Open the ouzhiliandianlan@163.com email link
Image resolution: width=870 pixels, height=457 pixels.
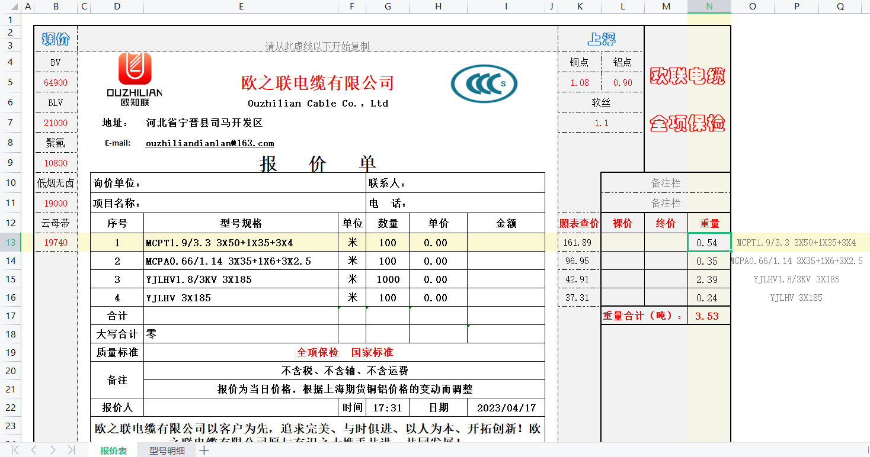tap(210, 143)
